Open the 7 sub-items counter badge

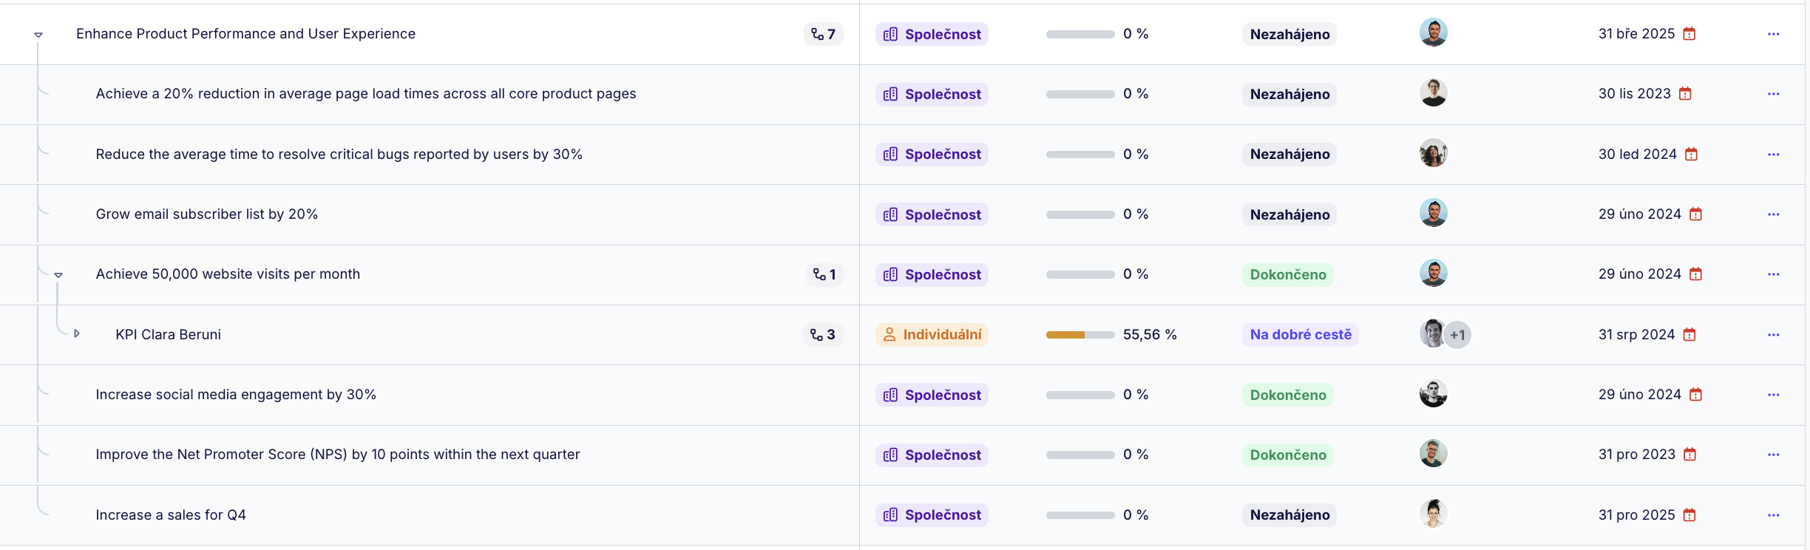coord(823,34)
